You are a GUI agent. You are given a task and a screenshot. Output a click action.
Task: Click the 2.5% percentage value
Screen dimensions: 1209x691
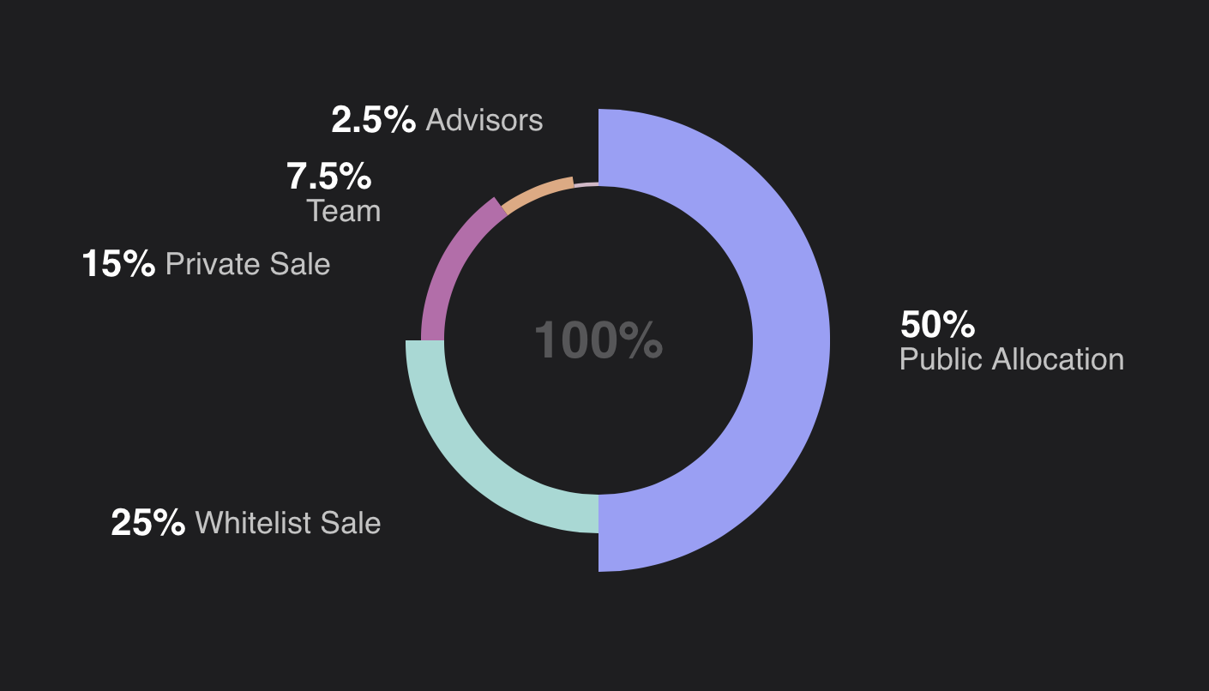(373, 119)
